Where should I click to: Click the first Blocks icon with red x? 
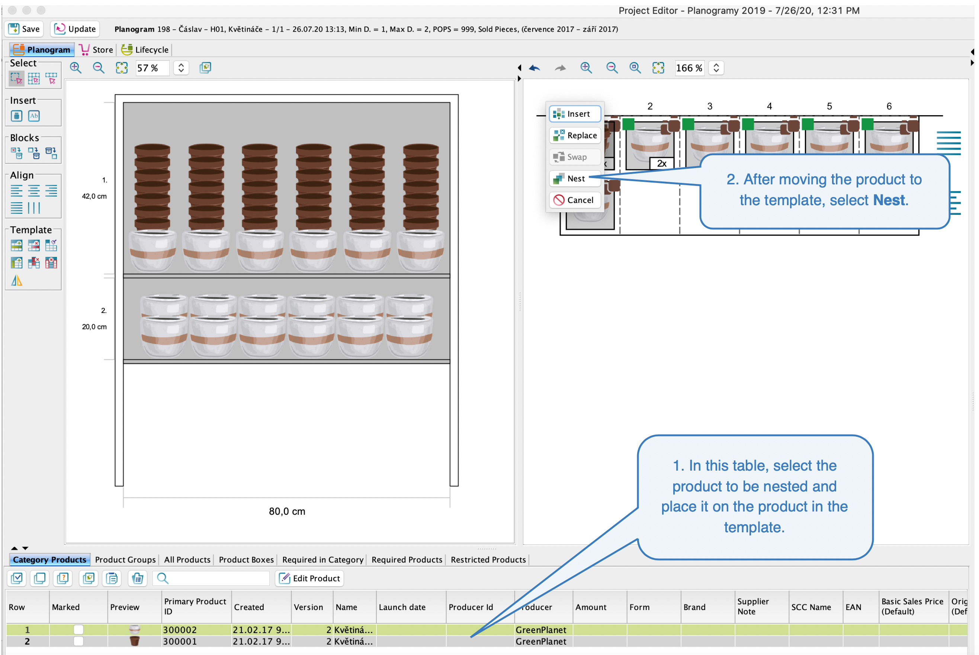pyautogui.click(x=17, y=153)
